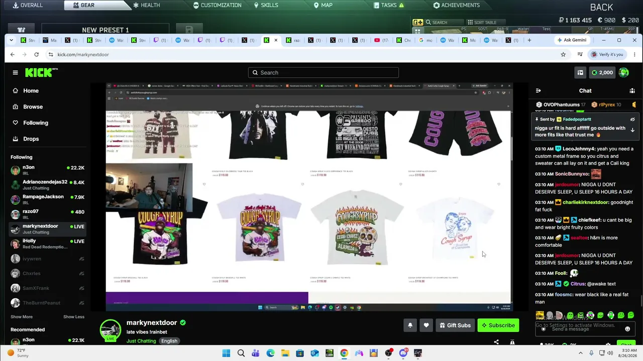Turn on notifications with the bell icon
Viewport: 643px width, 361px height.
[410, 325]
